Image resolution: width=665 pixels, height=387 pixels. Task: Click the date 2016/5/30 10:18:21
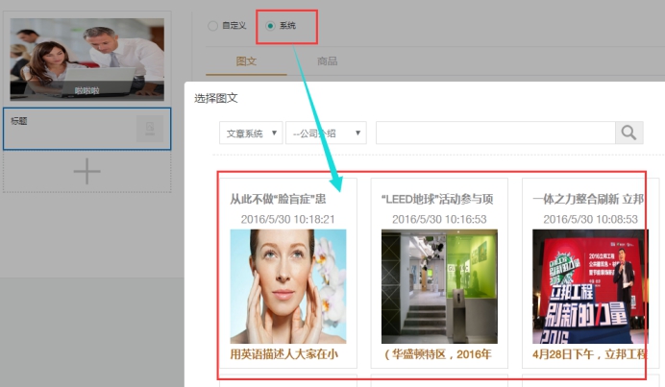288,219
